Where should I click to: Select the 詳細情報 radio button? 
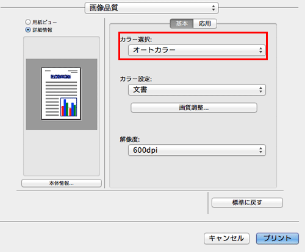tap(28, 30)
